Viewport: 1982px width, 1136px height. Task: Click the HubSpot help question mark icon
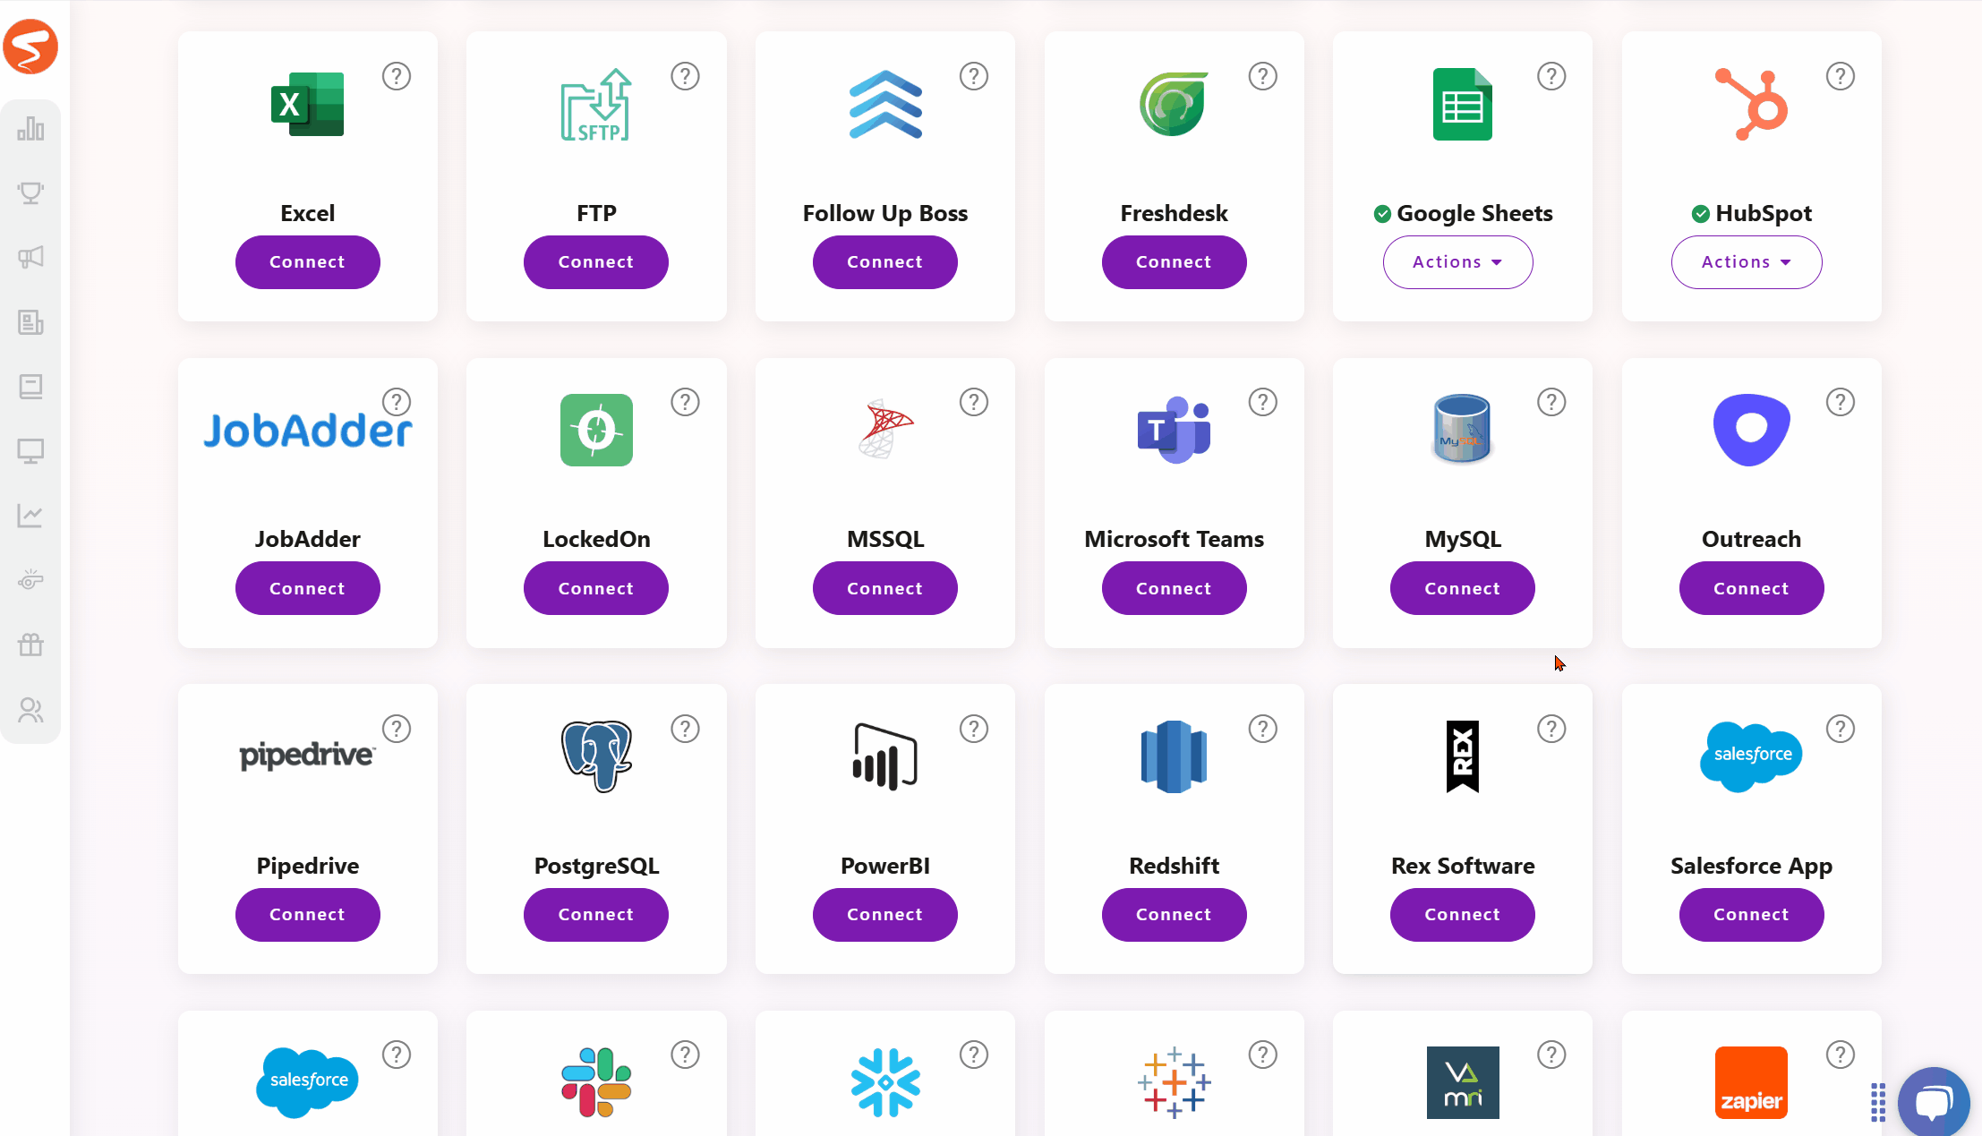(x=1841, y=76)
